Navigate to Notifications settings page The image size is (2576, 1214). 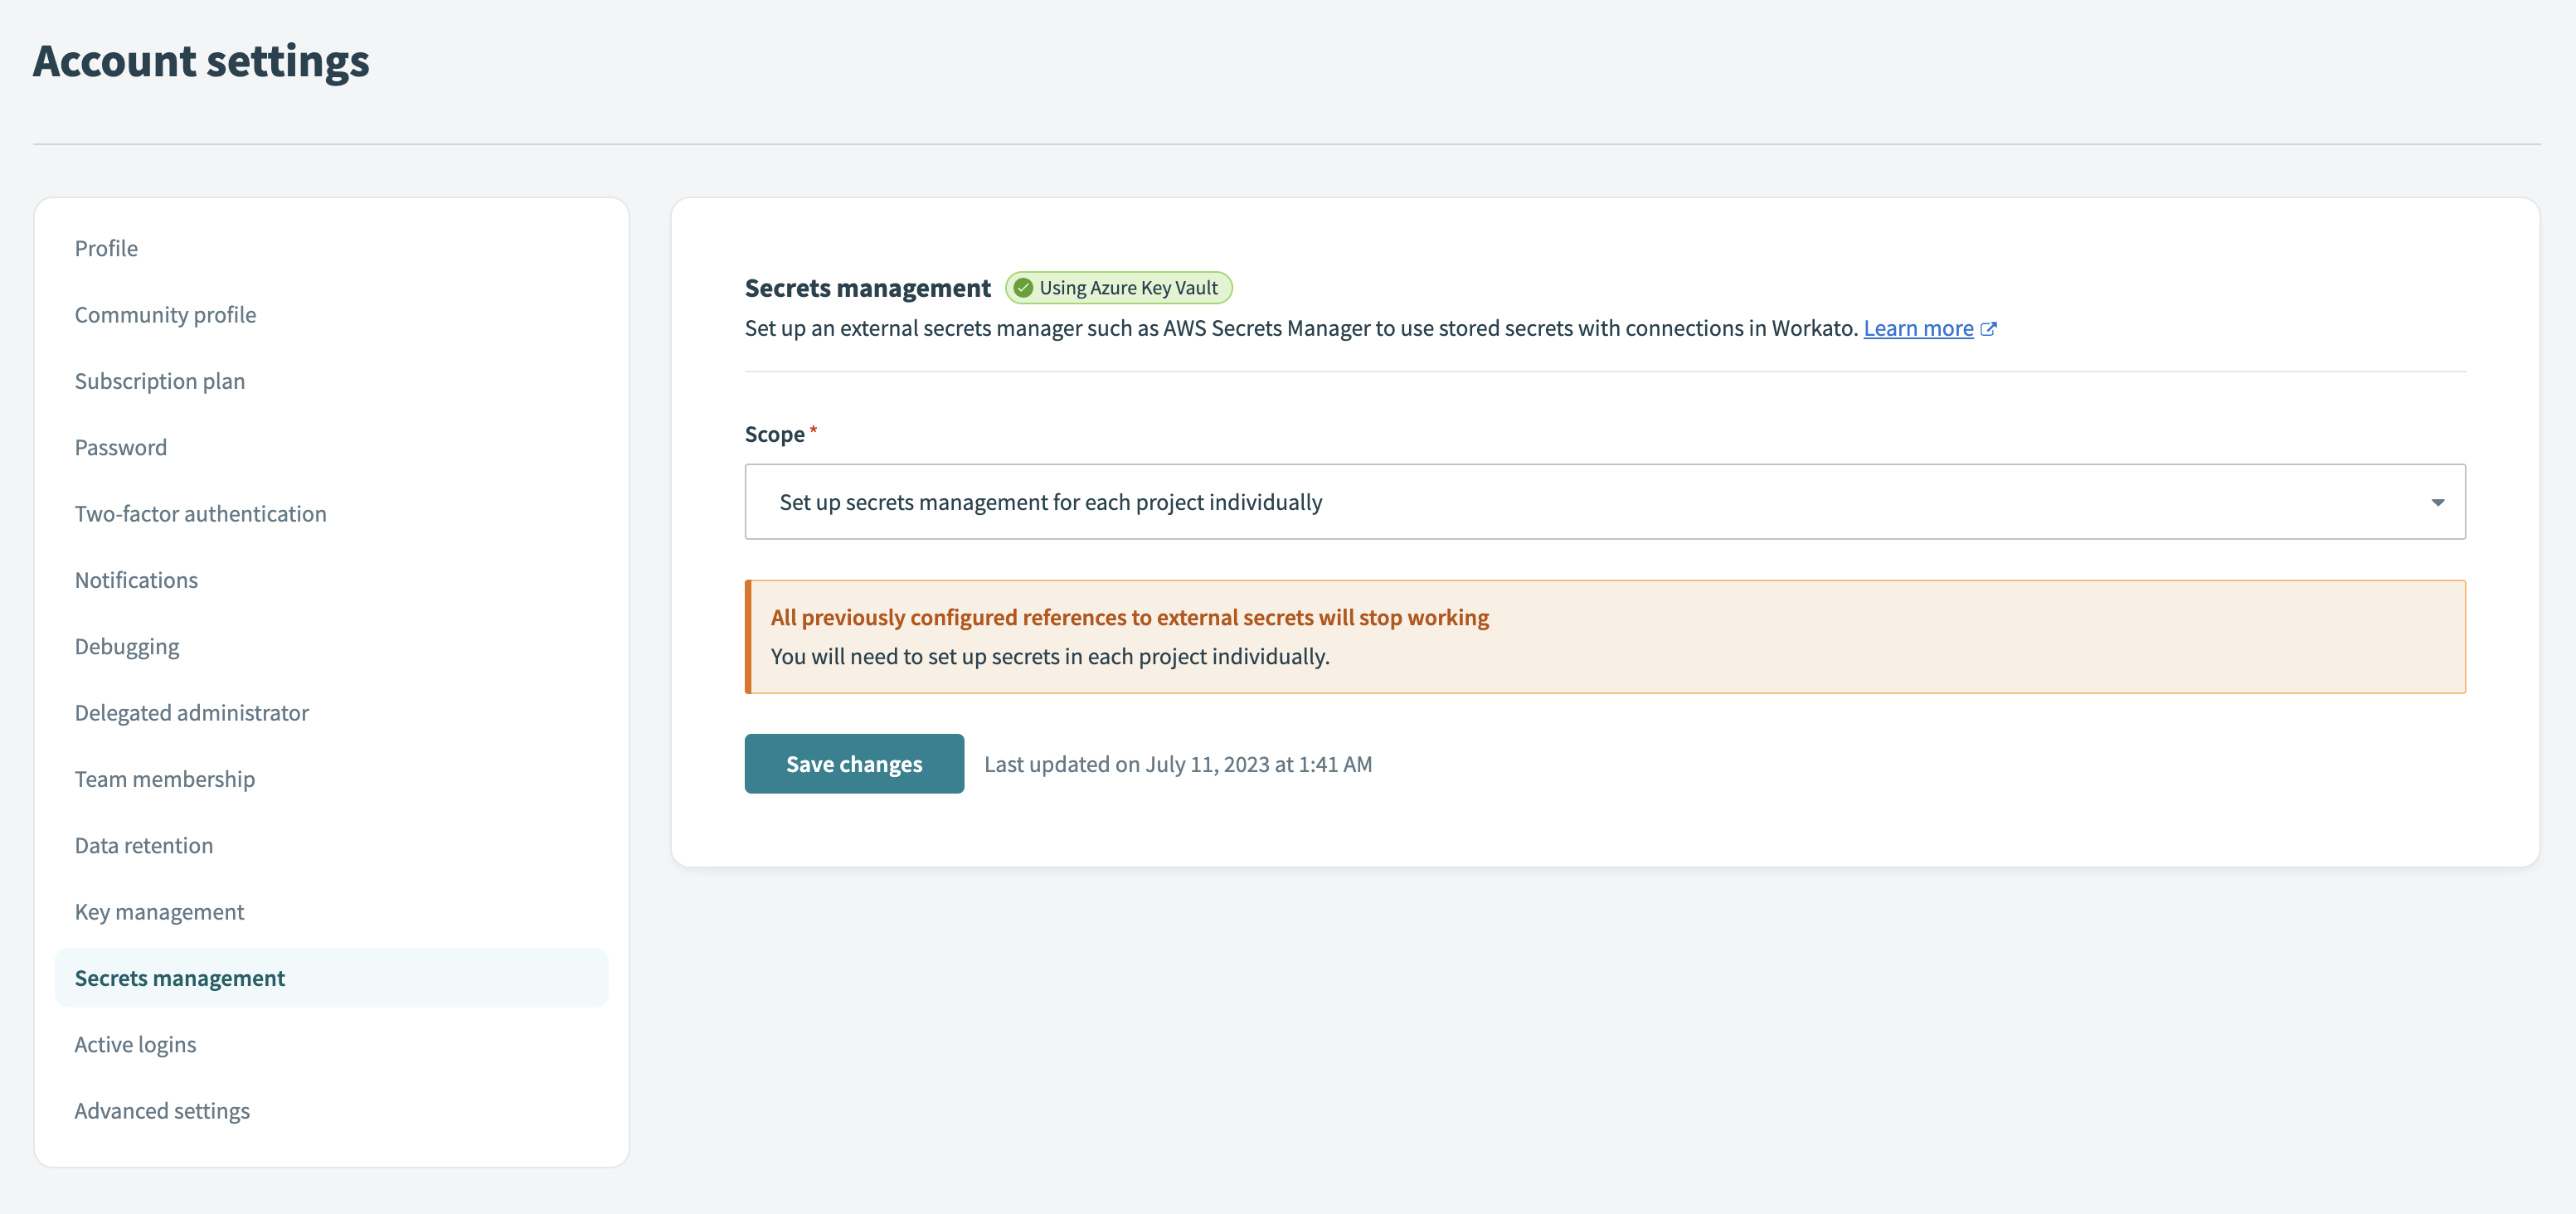click(134, 578)
